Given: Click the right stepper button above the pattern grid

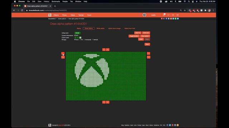Looking at the screenshot, I should (x=108, y=50).
